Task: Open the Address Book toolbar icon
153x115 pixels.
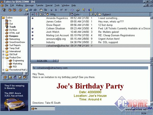Action: coord(72,10)
